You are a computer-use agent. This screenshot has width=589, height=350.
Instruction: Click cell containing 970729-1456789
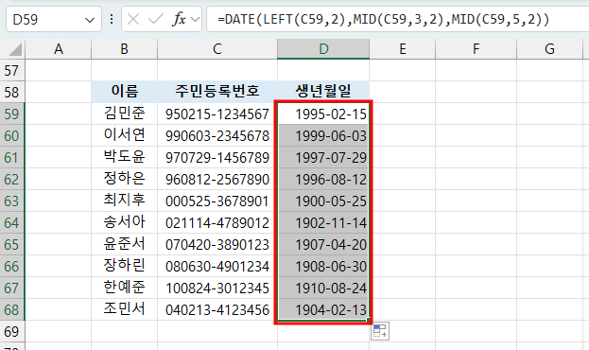click(x=217, y=157)
